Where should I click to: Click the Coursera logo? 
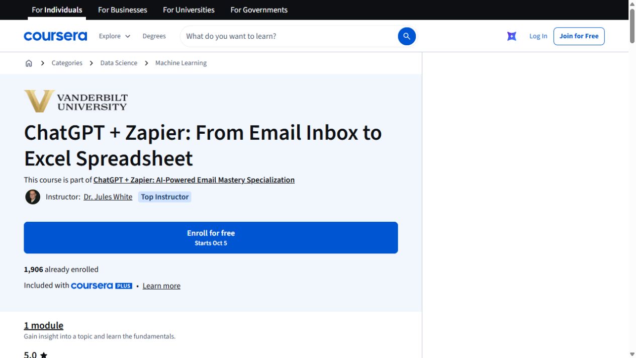pyautogui.click(x=55, y=36)
